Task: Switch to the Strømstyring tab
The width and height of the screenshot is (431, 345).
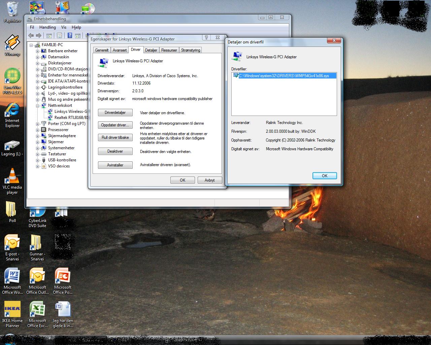Action: (191, 50)
